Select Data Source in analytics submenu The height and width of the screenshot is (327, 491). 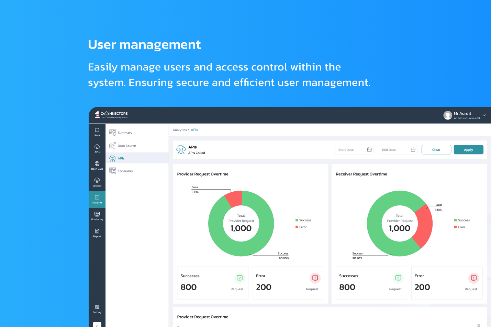tap(126, 146)
